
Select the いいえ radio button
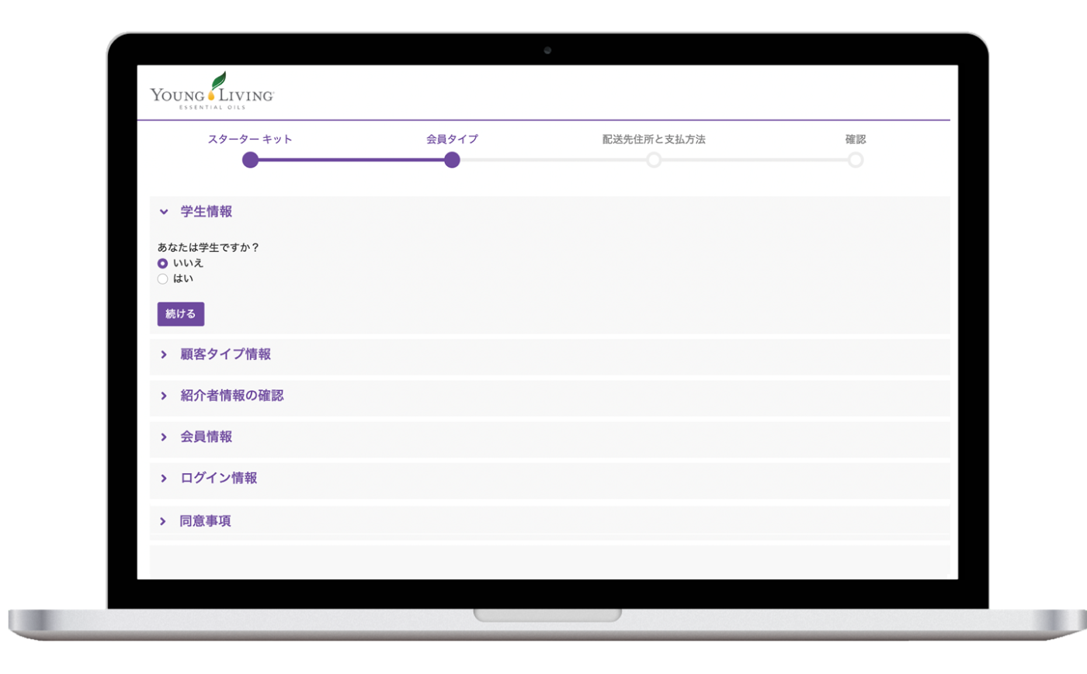(162, 264)
